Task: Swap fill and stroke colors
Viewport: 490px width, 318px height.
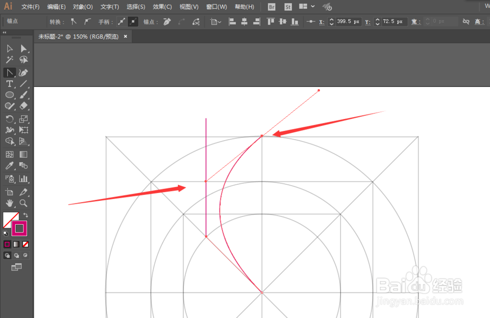Action: tap(25, 215)
